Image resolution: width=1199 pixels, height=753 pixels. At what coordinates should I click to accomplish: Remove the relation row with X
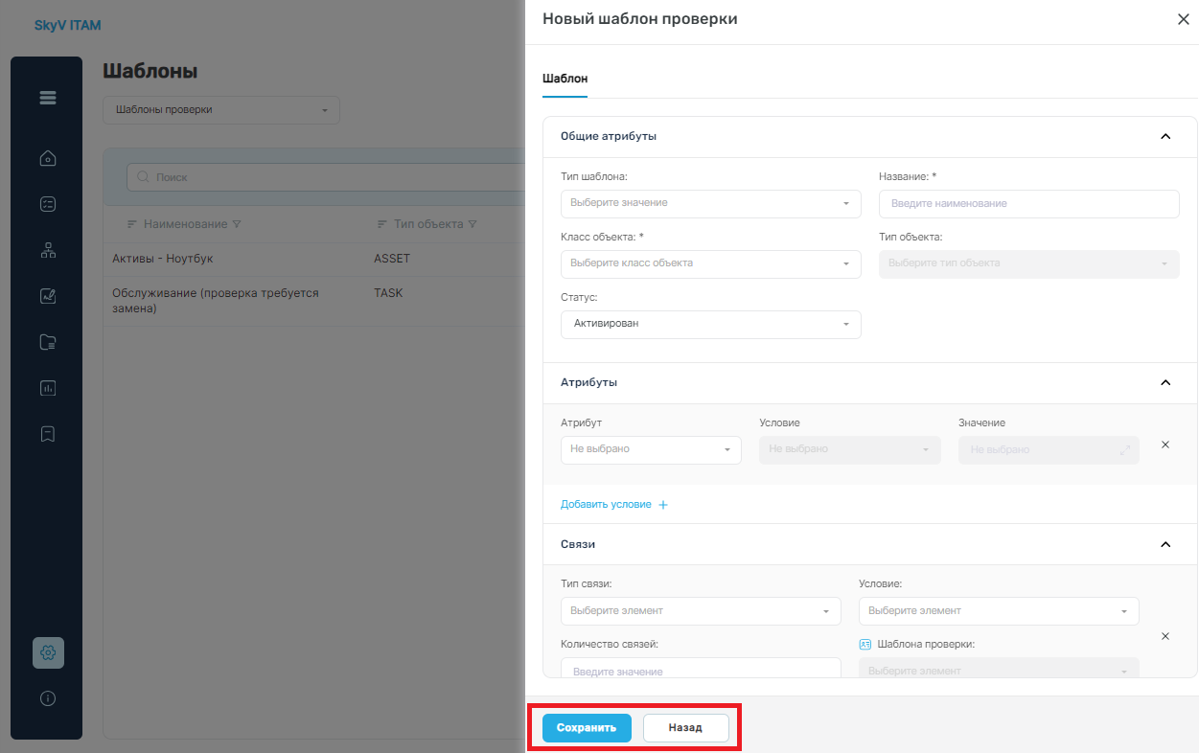[1165, 636]
